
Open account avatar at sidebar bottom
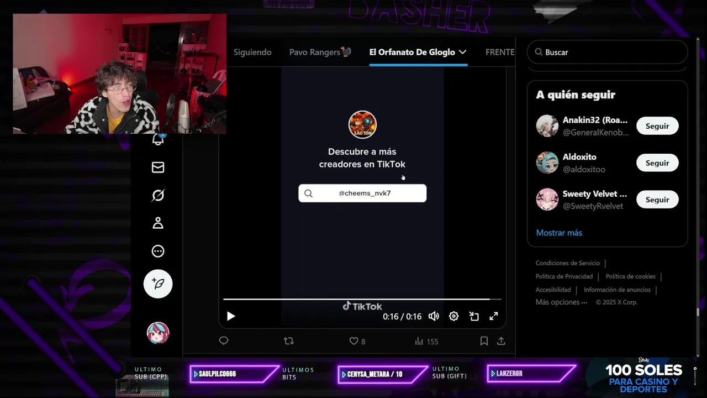[158, 333]
